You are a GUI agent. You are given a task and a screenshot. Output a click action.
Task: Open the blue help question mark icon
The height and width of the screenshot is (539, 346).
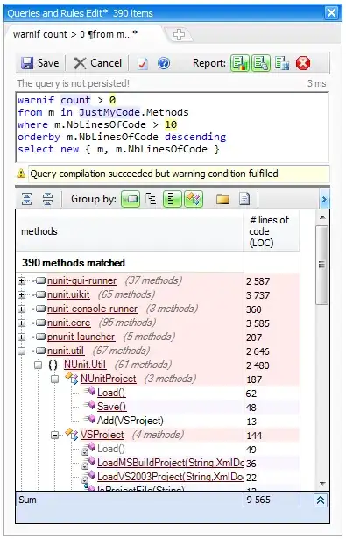(164, 63)
